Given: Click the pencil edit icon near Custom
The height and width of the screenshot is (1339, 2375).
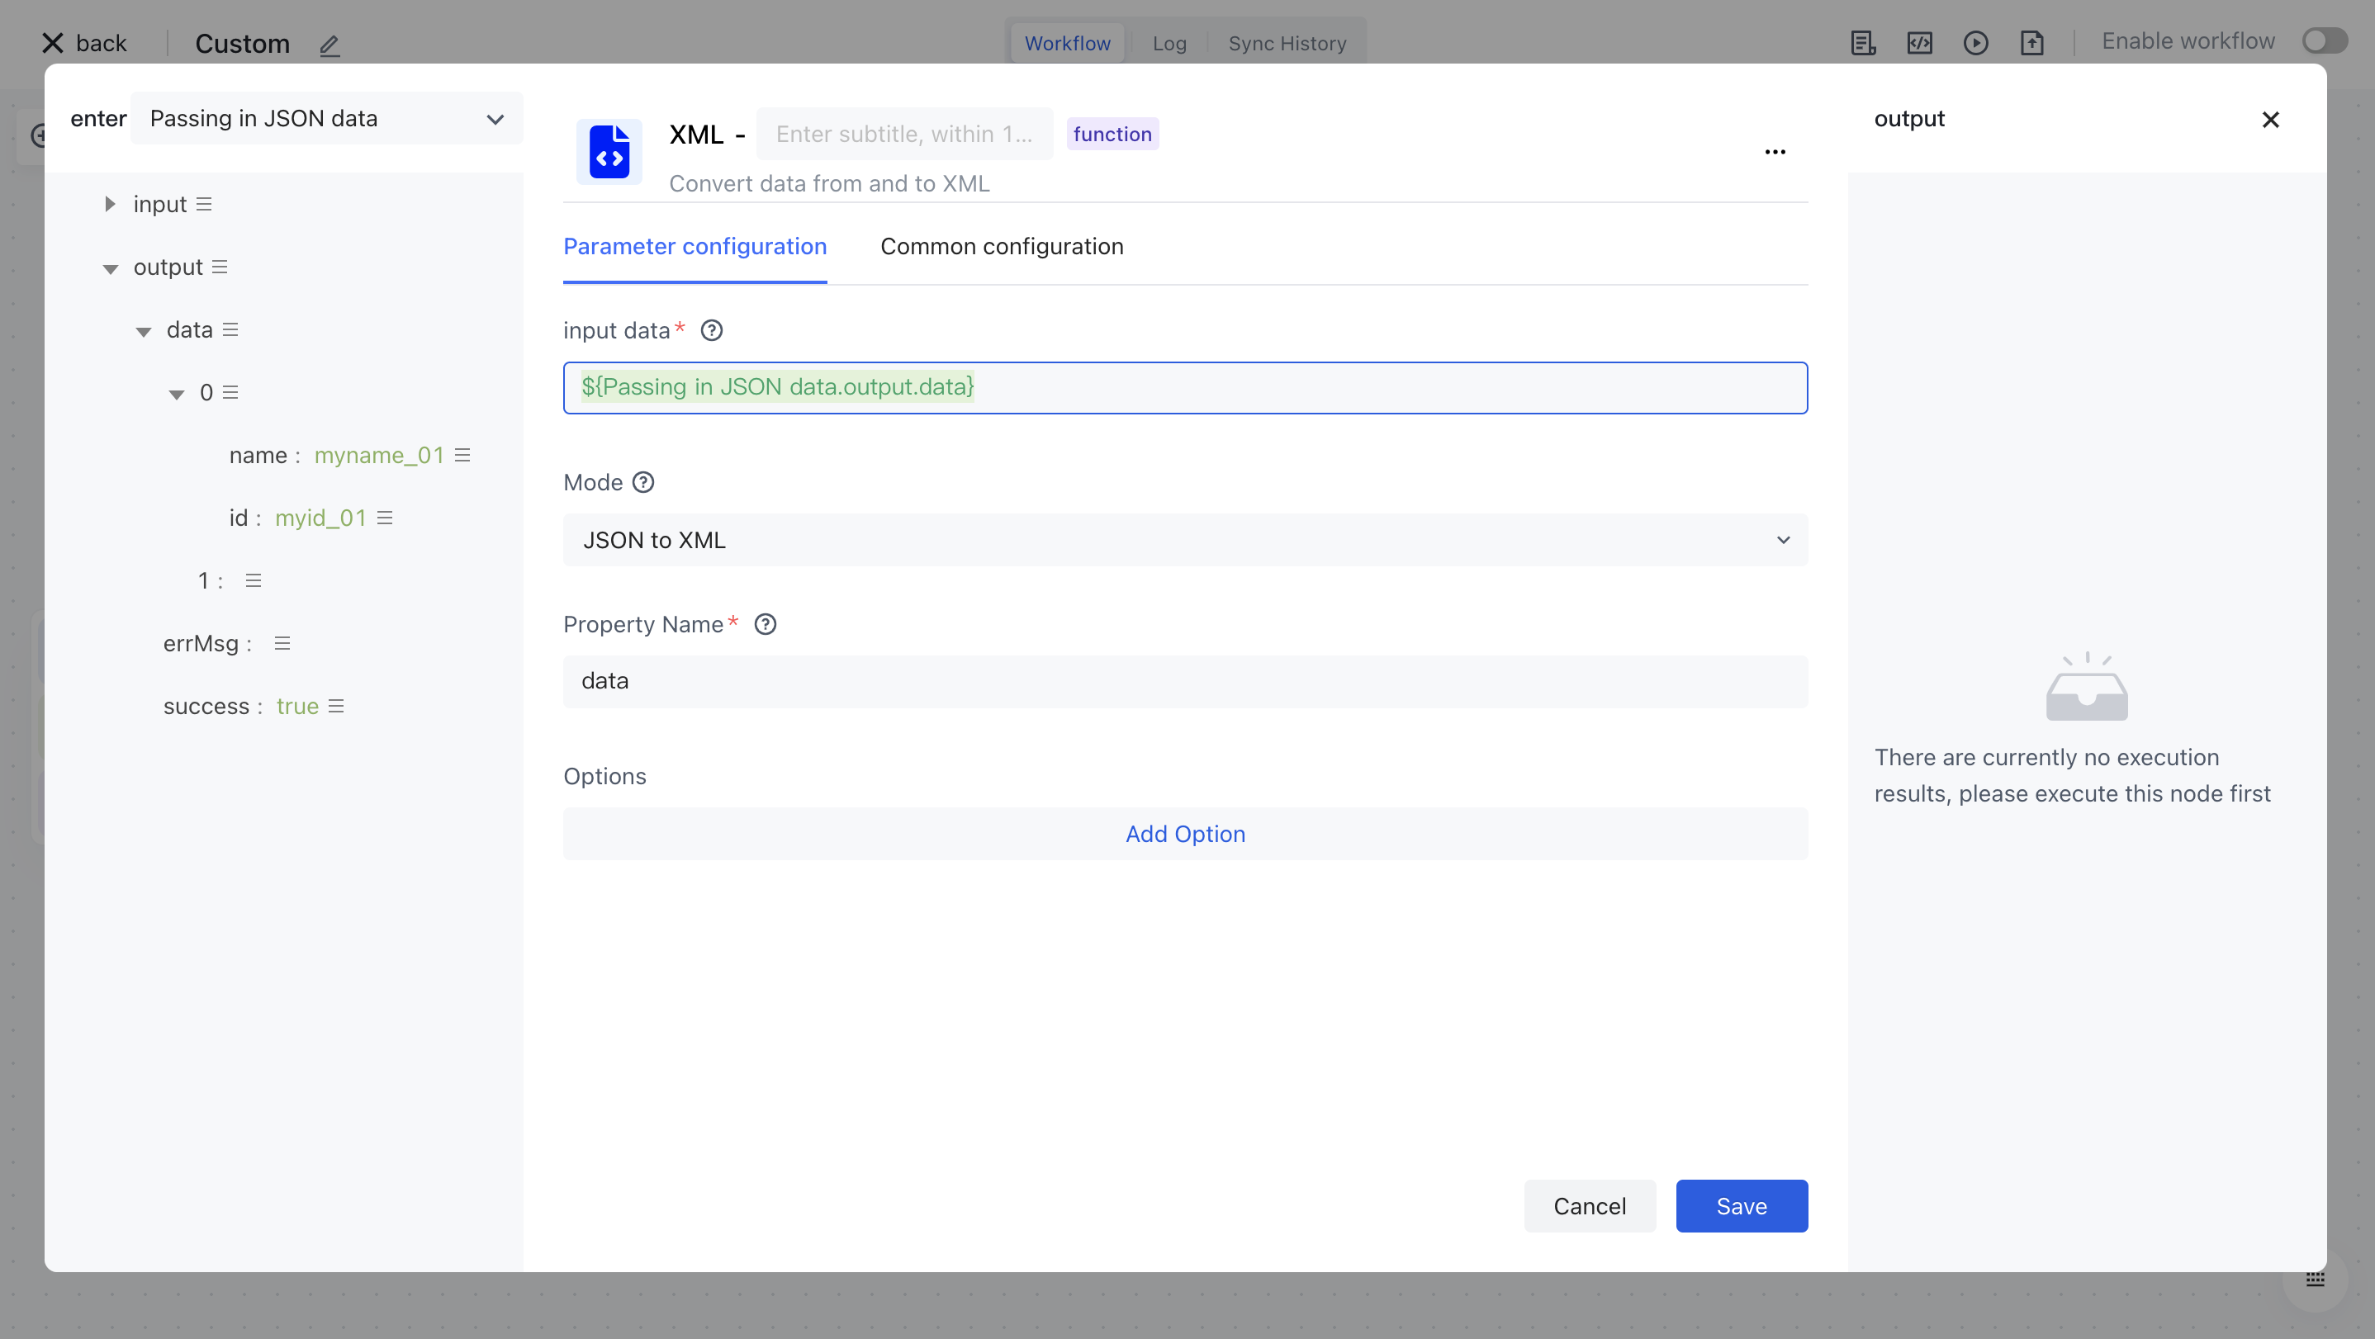Looking at the screenshot, I should 329,45.
